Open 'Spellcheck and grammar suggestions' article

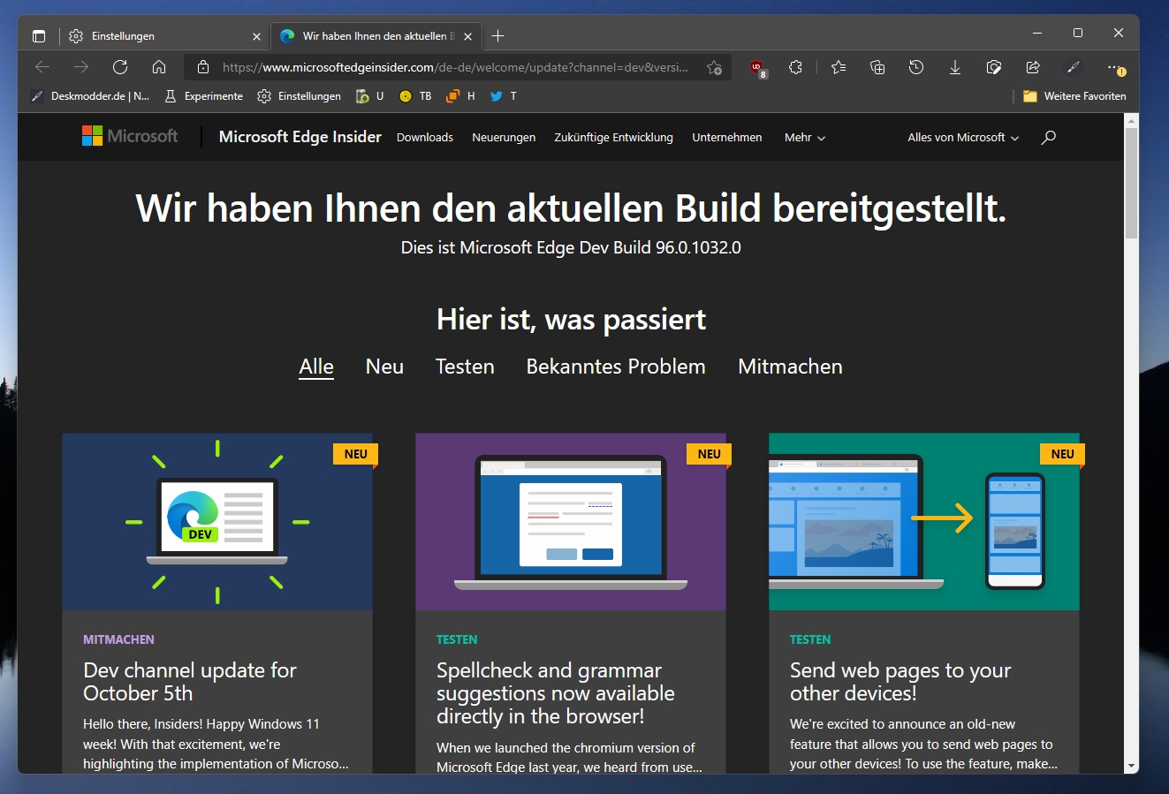[x=556, y=693]
